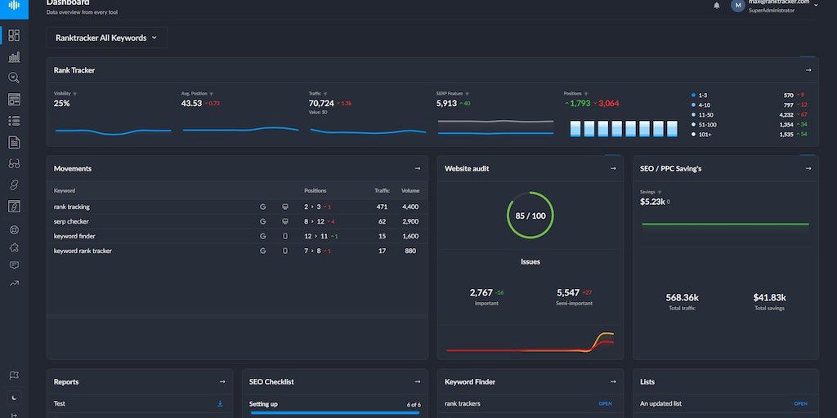Viewport: 837px width, 418px height.
Task: Open the chain link backlink sidebar icon
Action: [x=14, y=185]
